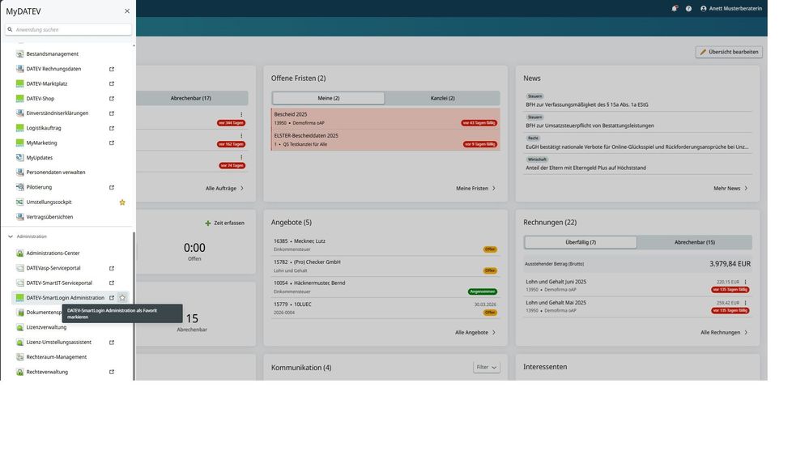Viewport: 809px width, 464px height.
Task: Mark DATEV-SmartLogin Administration as favorite
Action: click(122, 298)
